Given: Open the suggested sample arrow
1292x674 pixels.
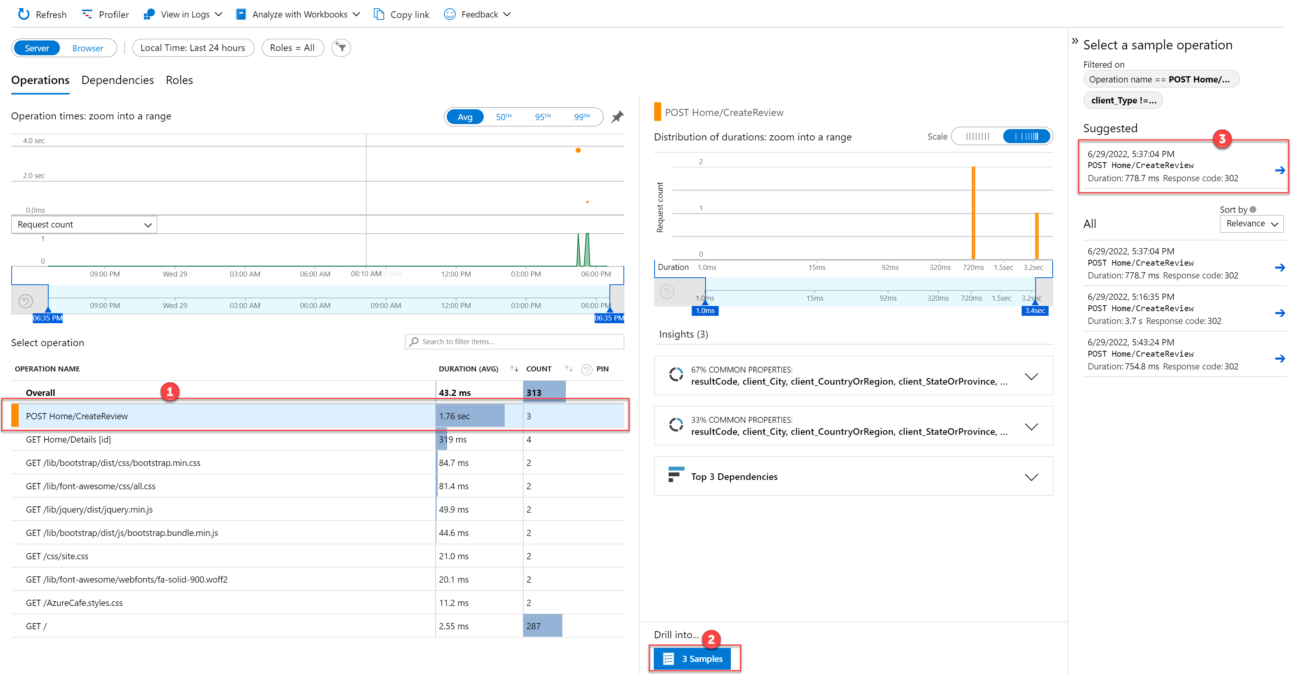Looking at the screenshot, I should tap(1280, 170).
